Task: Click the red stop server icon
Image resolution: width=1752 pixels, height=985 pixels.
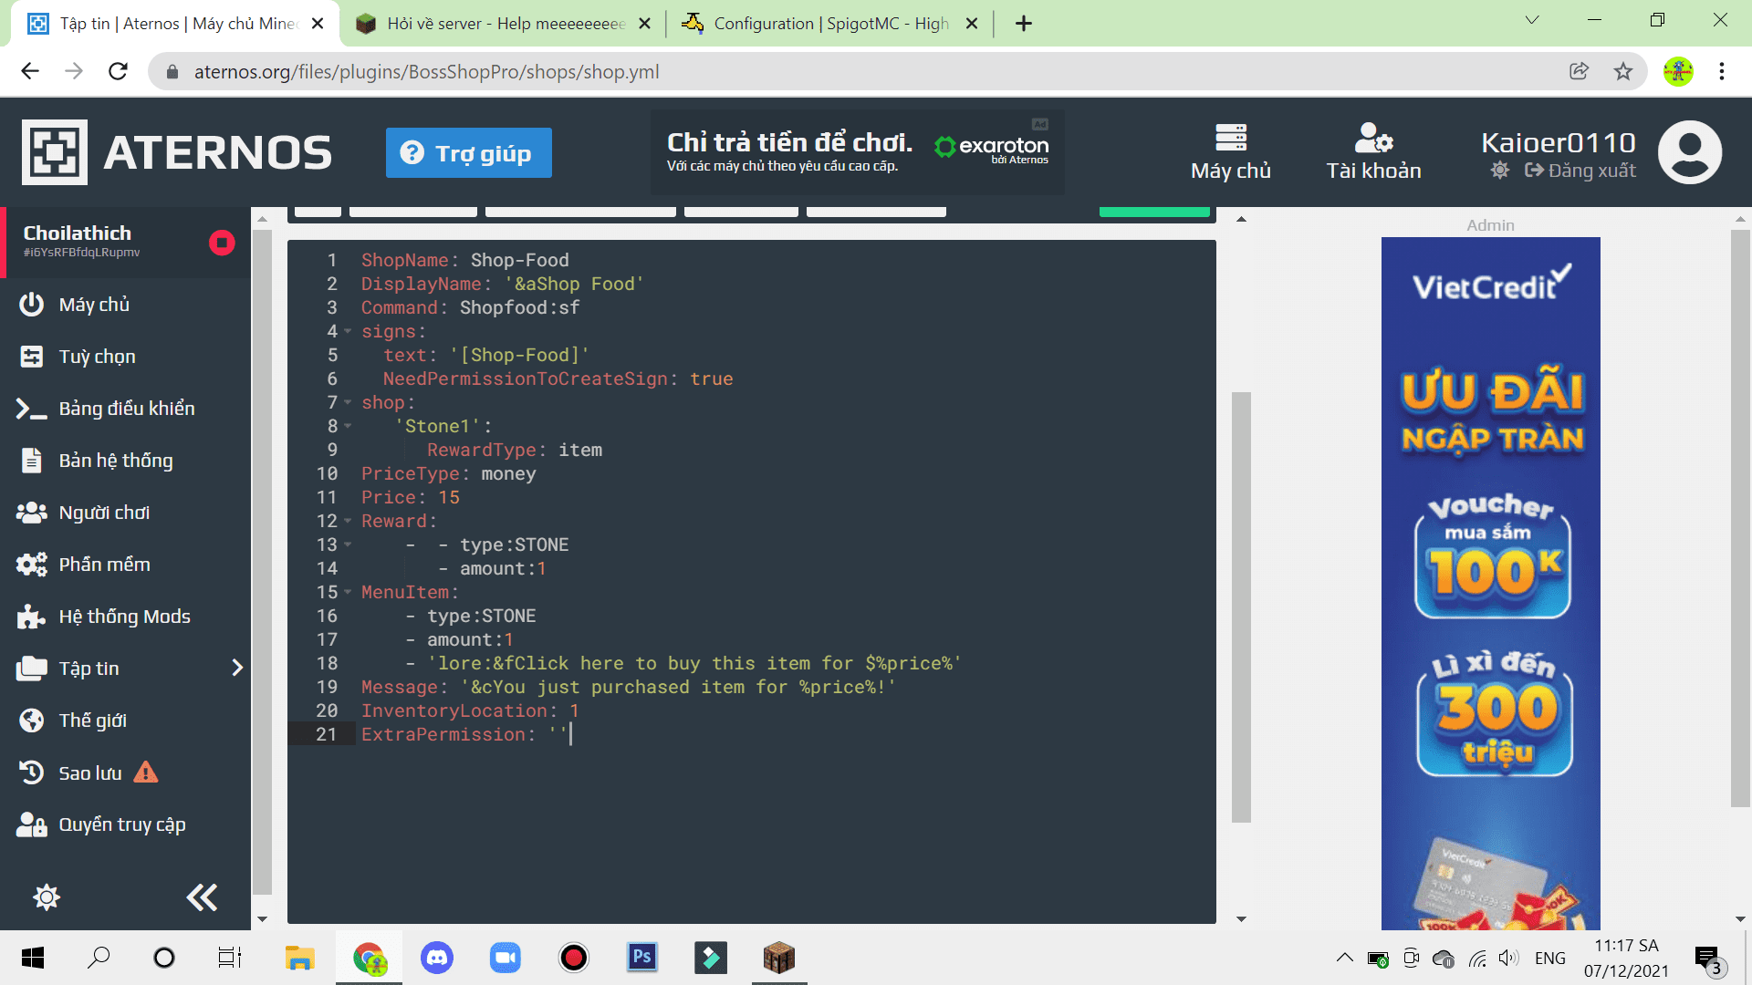Action: tap(222, 243)
